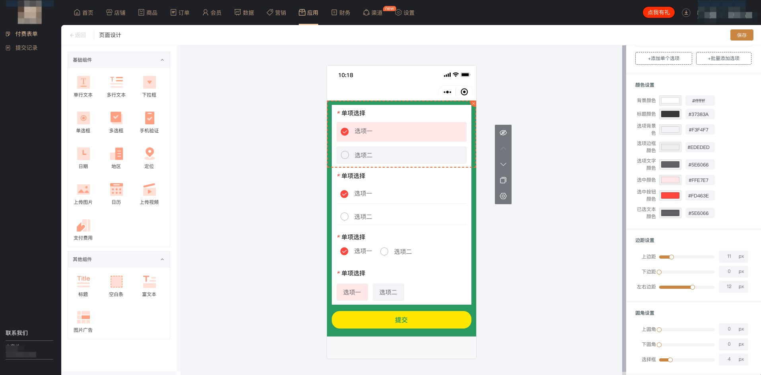Click the 左右边距 slider handle
The width and height of the screenshot is (761, 375).
[693, 287]
